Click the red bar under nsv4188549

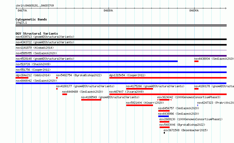click(x=91, y=100)
